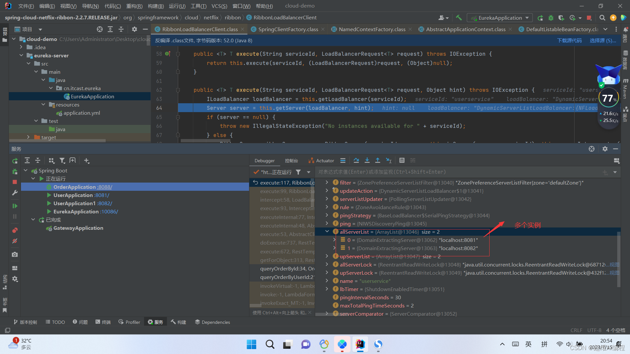Collapse the 已完成 services group
This screenshot has height=354, width=630.
click(x=33, y=220)
